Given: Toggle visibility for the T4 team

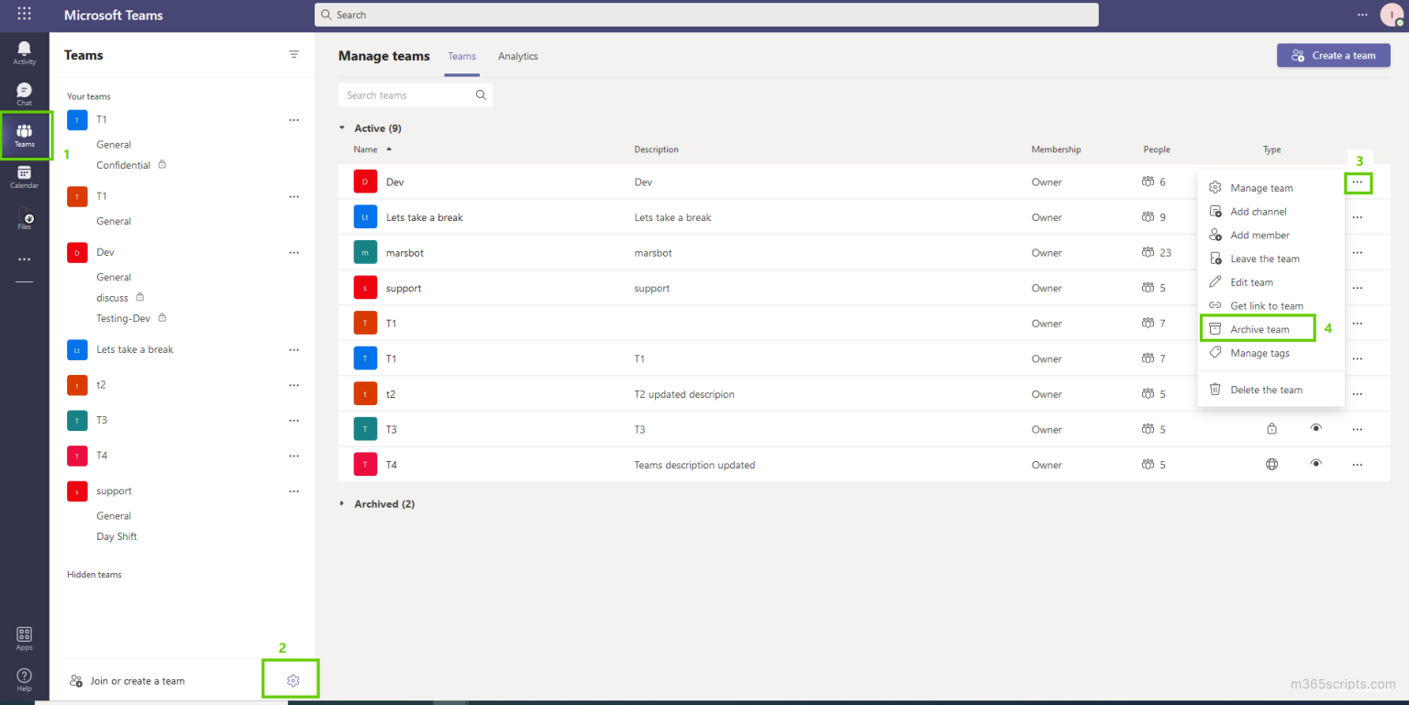Looking at the screenshot, I should (x=1316, y=464).
